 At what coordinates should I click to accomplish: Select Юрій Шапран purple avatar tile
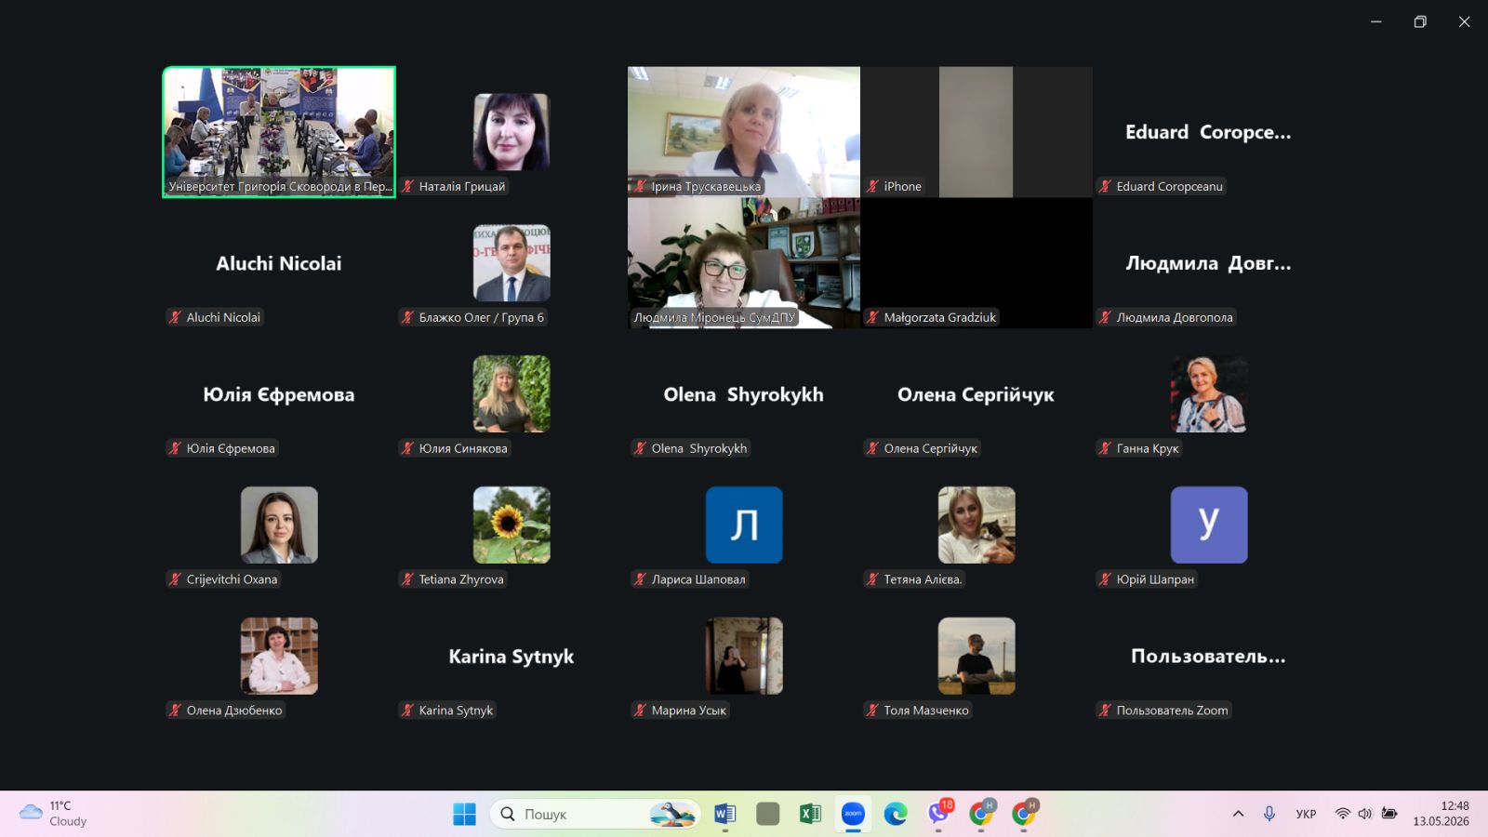coord(1209,525)
